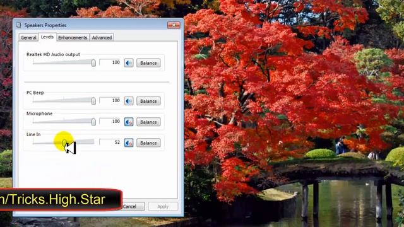Close the Speakers Properties dialog
This screenshot has height=227, width=404.
tap(174, 25)
